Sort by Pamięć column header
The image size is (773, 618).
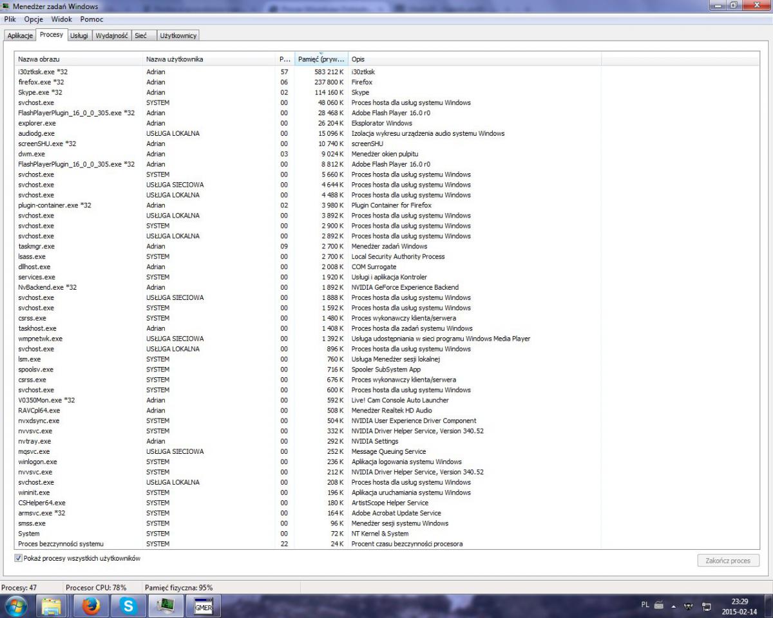click(321, 59)
